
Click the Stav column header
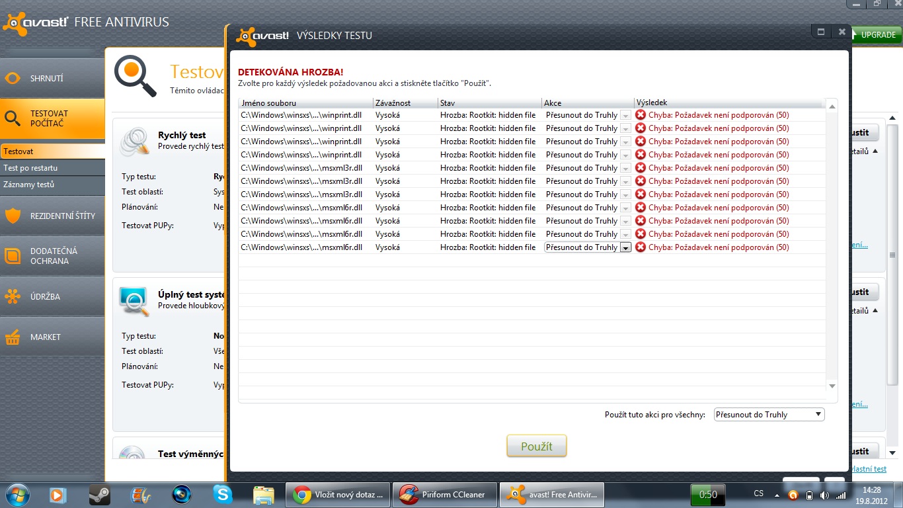click(490, 103)
